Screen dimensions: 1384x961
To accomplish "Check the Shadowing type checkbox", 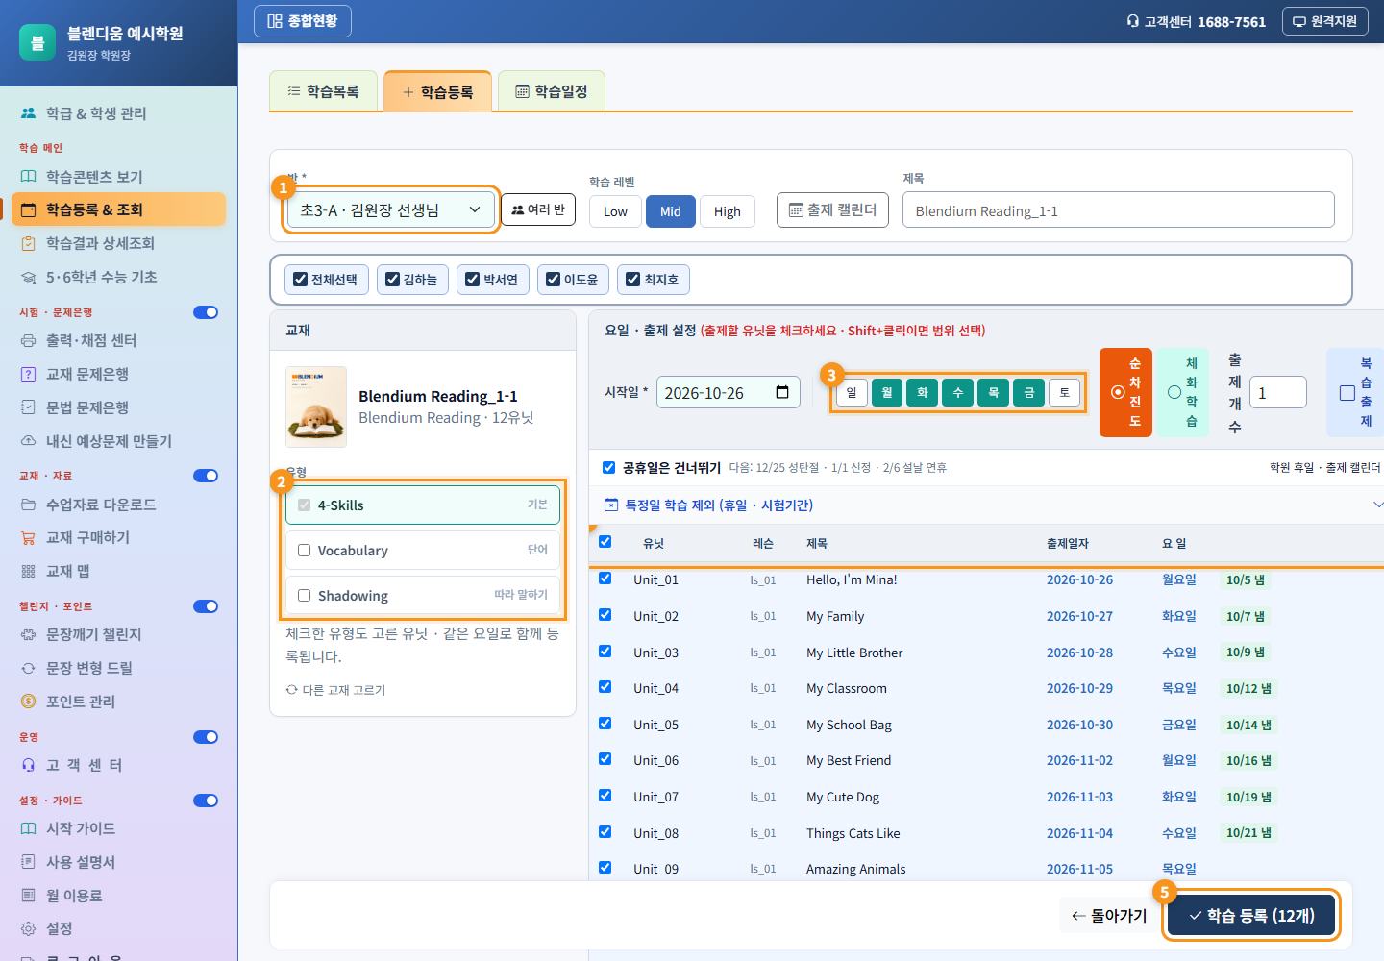I will coord(305,596).
